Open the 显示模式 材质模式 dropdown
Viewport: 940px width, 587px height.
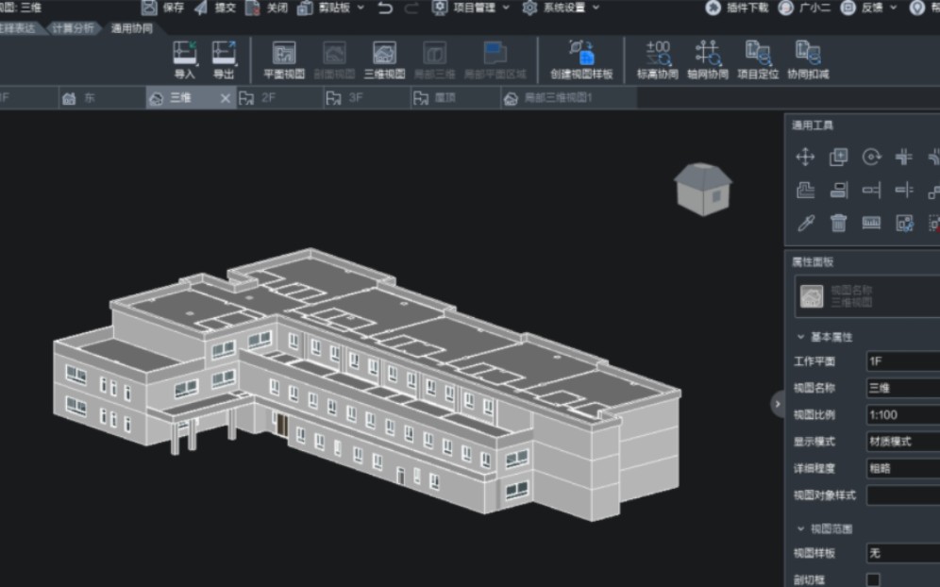pos(903,442)
